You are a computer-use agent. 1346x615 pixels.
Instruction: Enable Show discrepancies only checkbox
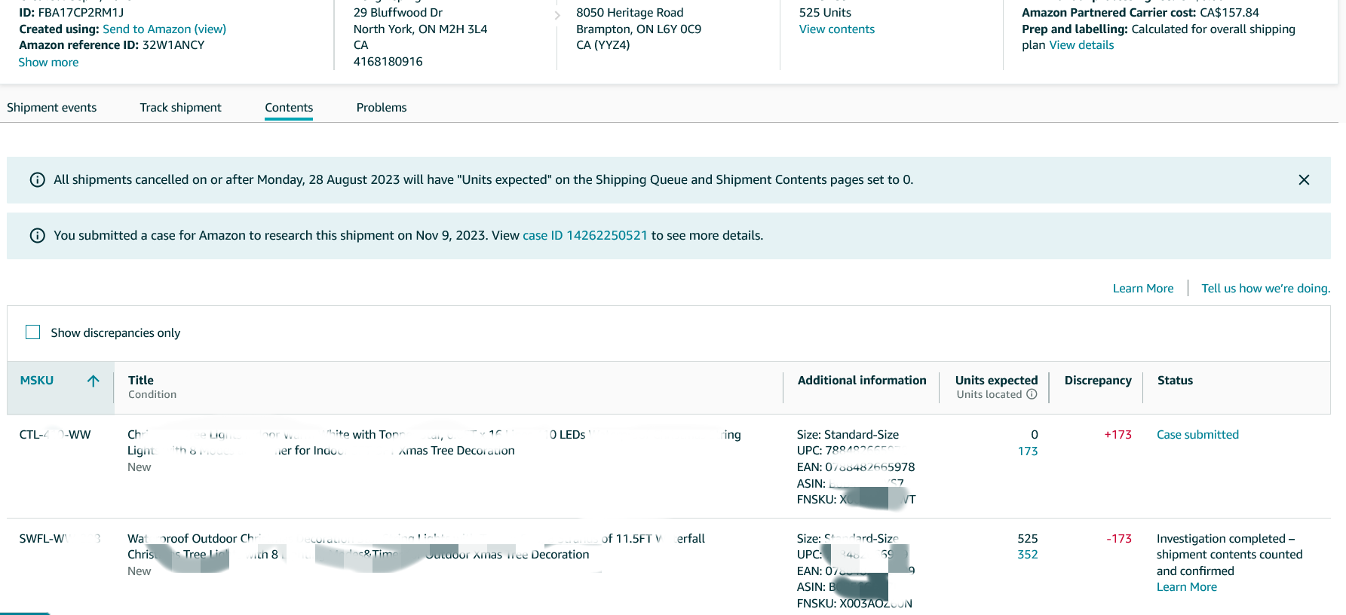coord(33,332)
